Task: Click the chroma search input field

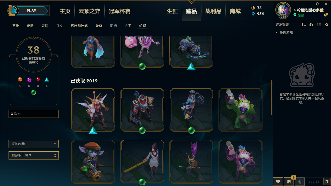Action: [34, 114]
